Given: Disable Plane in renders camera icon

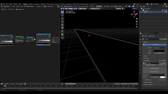Looking at the screenshot, I should (166, 12).
